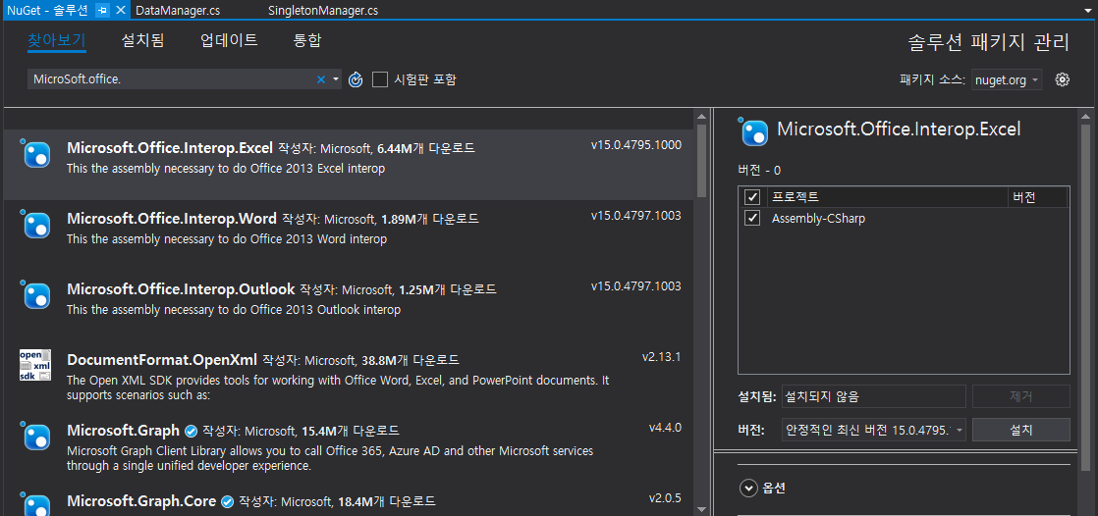
Task: Click the MicroSoft.office. search input field
Action: click(x=172, y=79)
